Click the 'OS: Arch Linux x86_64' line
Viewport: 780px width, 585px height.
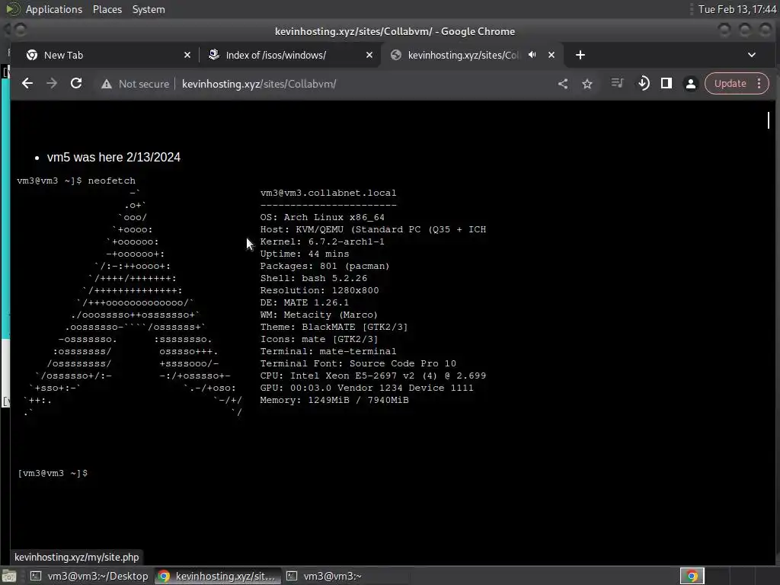click(322, 217)
